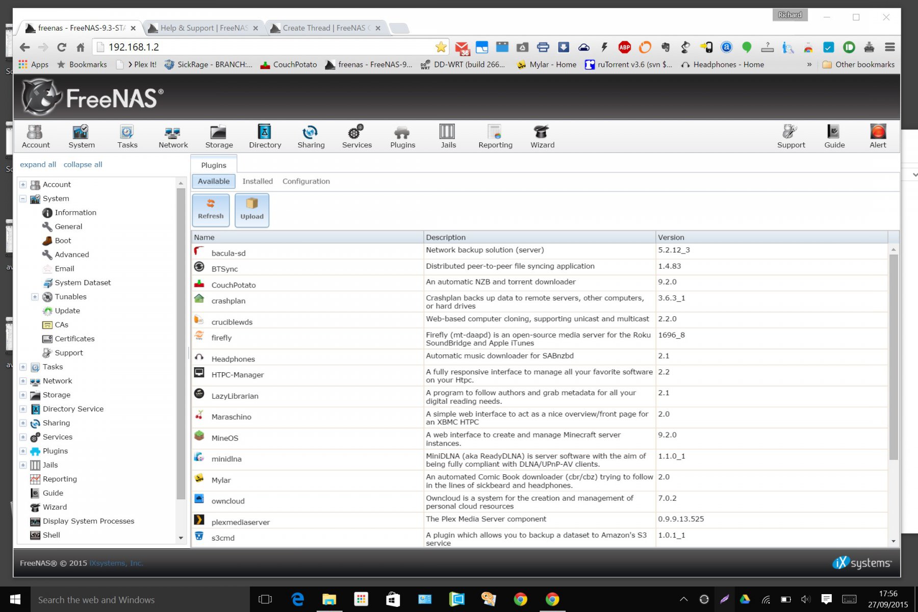Expand the Account tree node
Viewport: 918px width, 612px height.
(x=23, y=185)
